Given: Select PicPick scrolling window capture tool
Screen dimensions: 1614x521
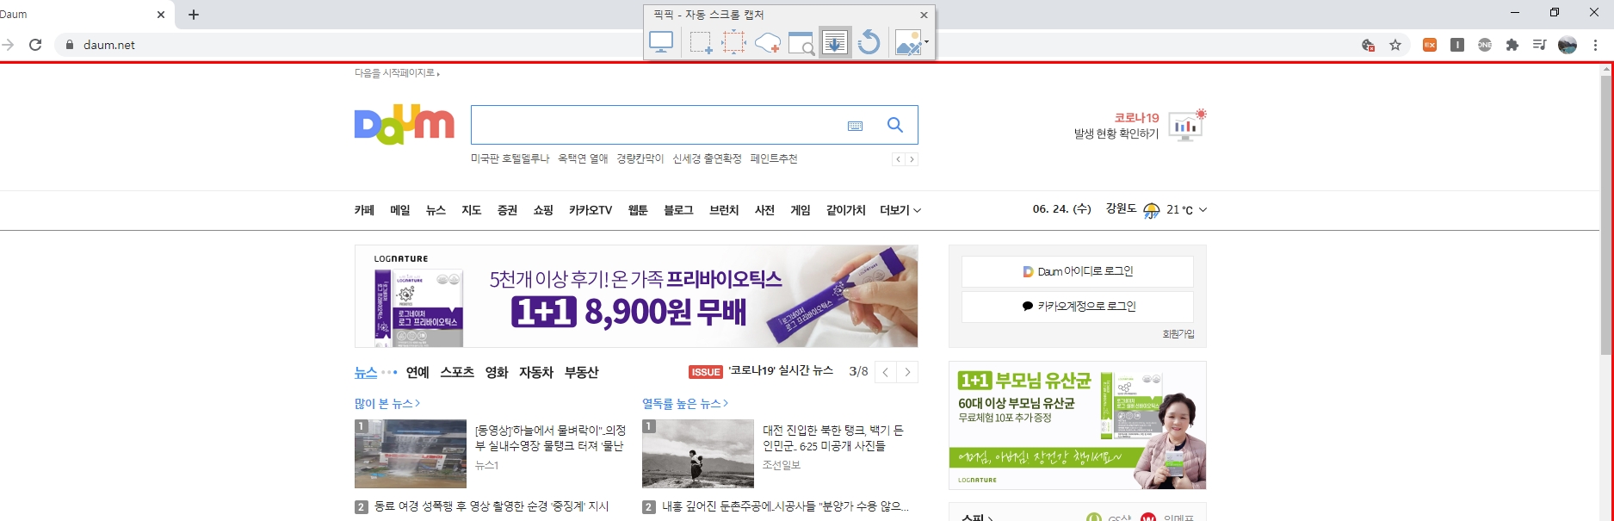Looking at the screenshot, I should [x=835, y=42].
